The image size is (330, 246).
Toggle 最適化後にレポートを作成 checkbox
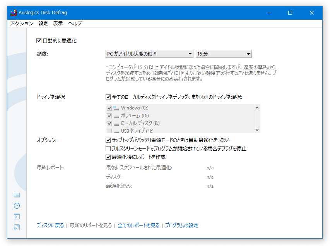click(108, 157)
